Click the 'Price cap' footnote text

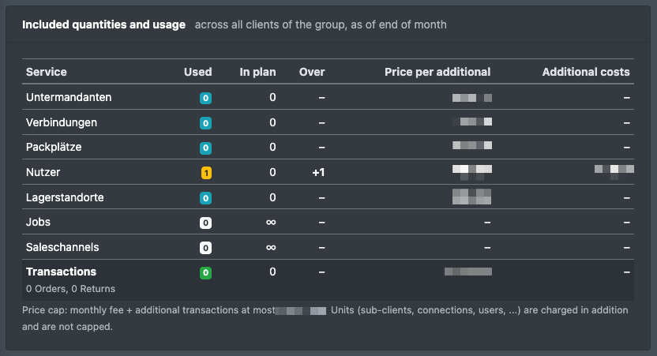(x=325, y=318)
